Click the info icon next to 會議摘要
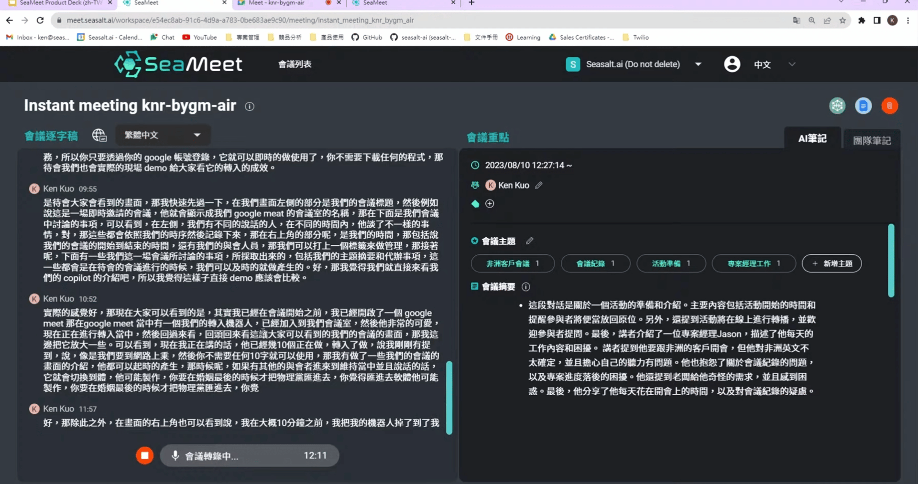Viewport: 918px width, 484px height. tap(525, 287)
